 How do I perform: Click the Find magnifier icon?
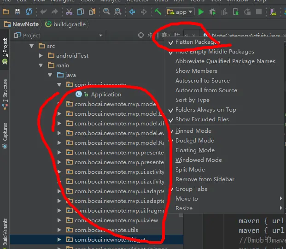point(106,12)
